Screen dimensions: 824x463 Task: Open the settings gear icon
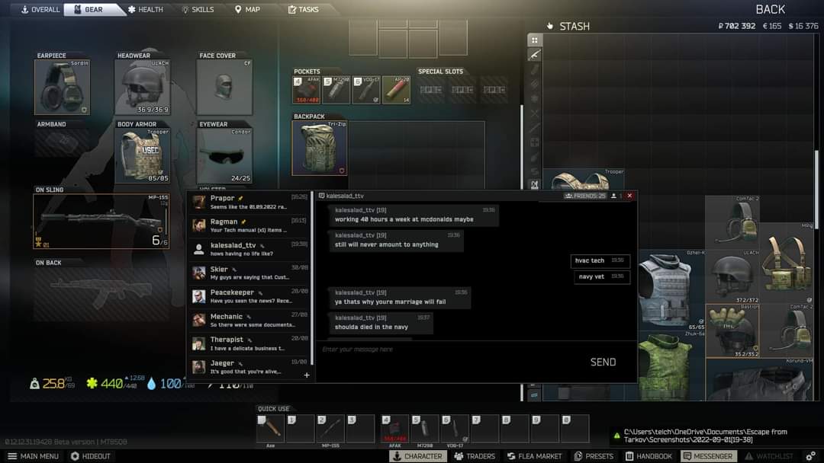point(811,456)
